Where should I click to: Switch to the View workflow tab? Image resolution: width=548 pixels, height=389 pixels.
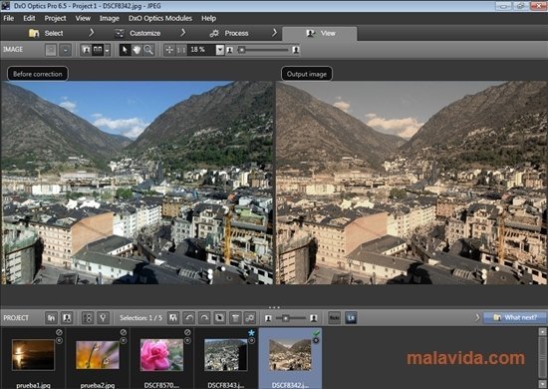(320, 34)
